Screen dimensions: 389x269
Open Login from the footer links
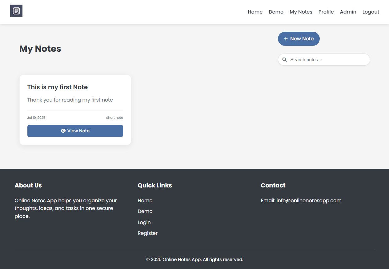click(x=144, y=222)
